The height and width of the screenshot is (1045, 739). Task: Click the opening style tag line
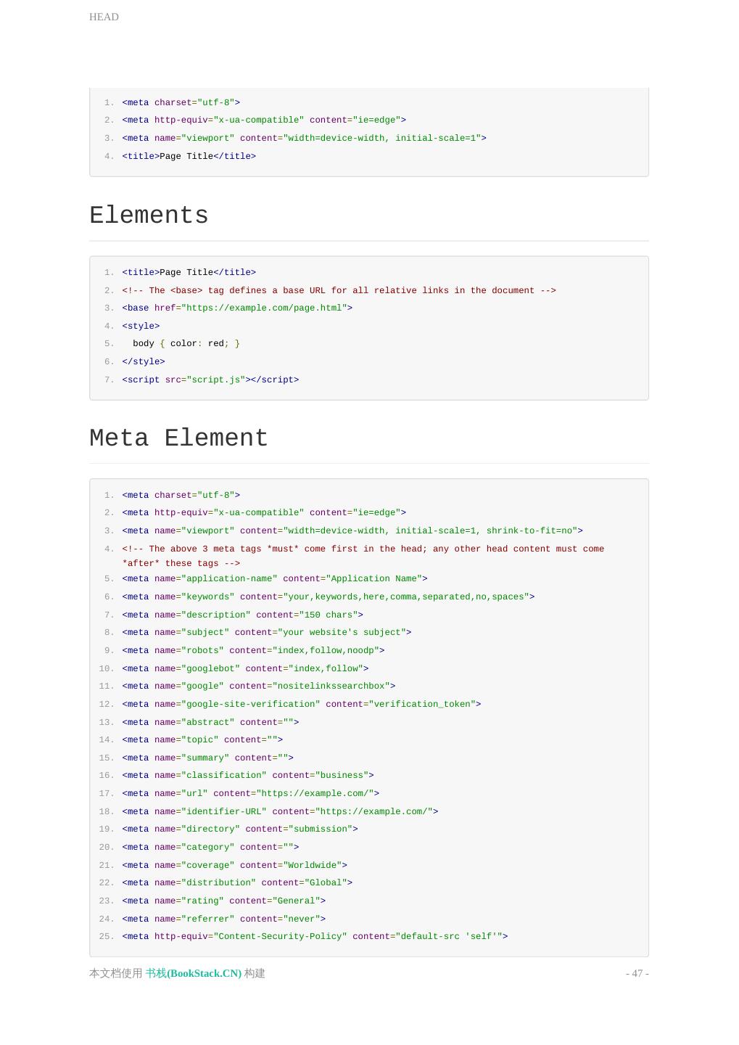click(141, 326)
